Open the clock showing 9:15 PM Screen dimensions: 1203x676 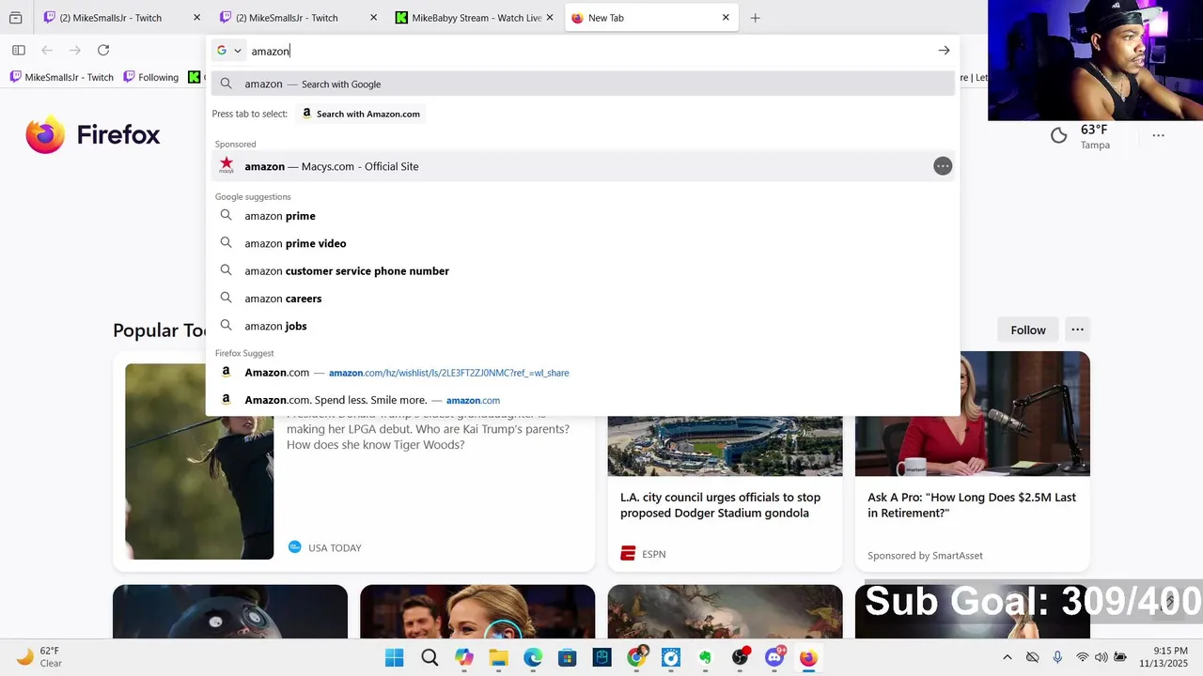pyautogui.click(x=1164, y=657)
